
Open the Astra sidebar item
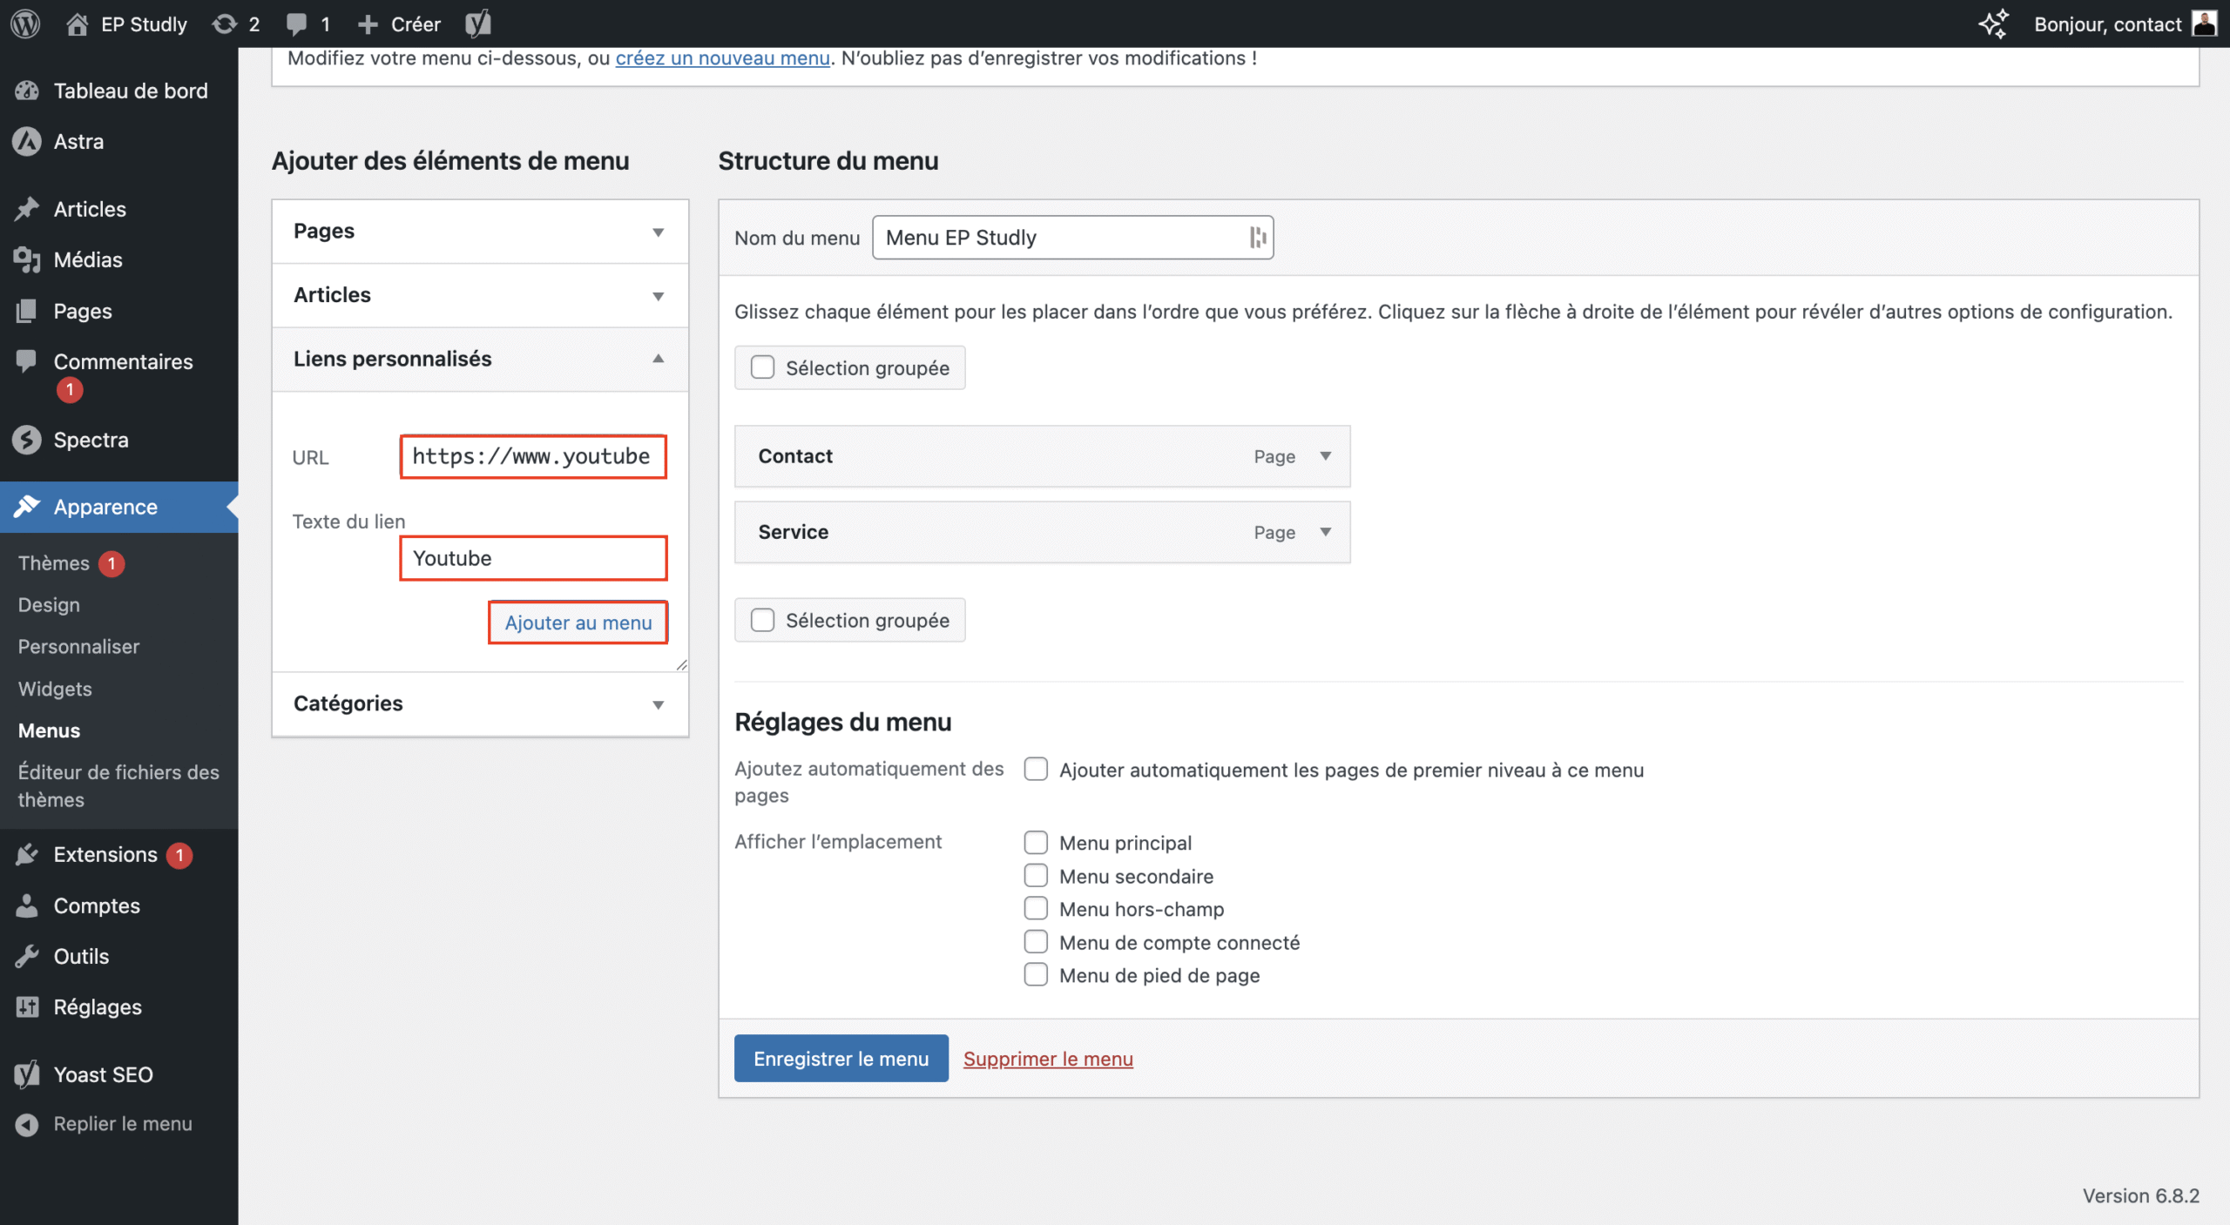pos(78,141)
